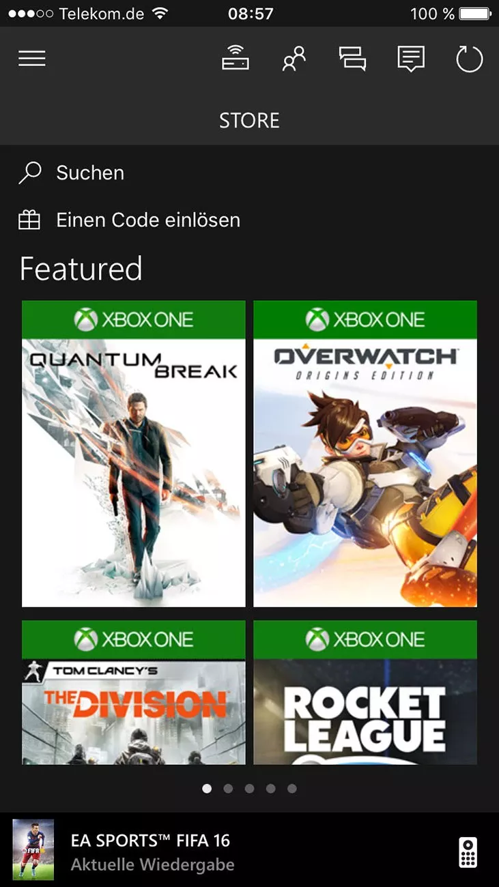
Task: Tap the console connection icon
Action: coord(236,59)
